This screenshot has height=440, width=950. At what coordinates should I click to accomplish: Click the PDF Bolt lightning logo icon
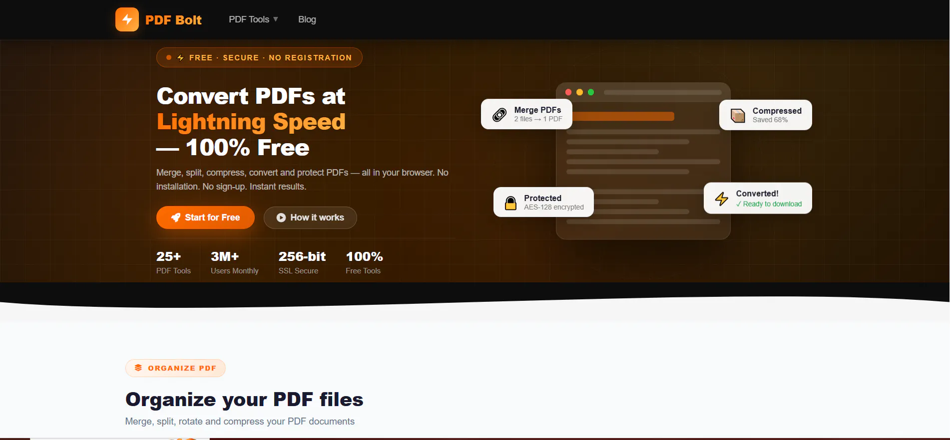pyautogui.click(x=127, y=19)
